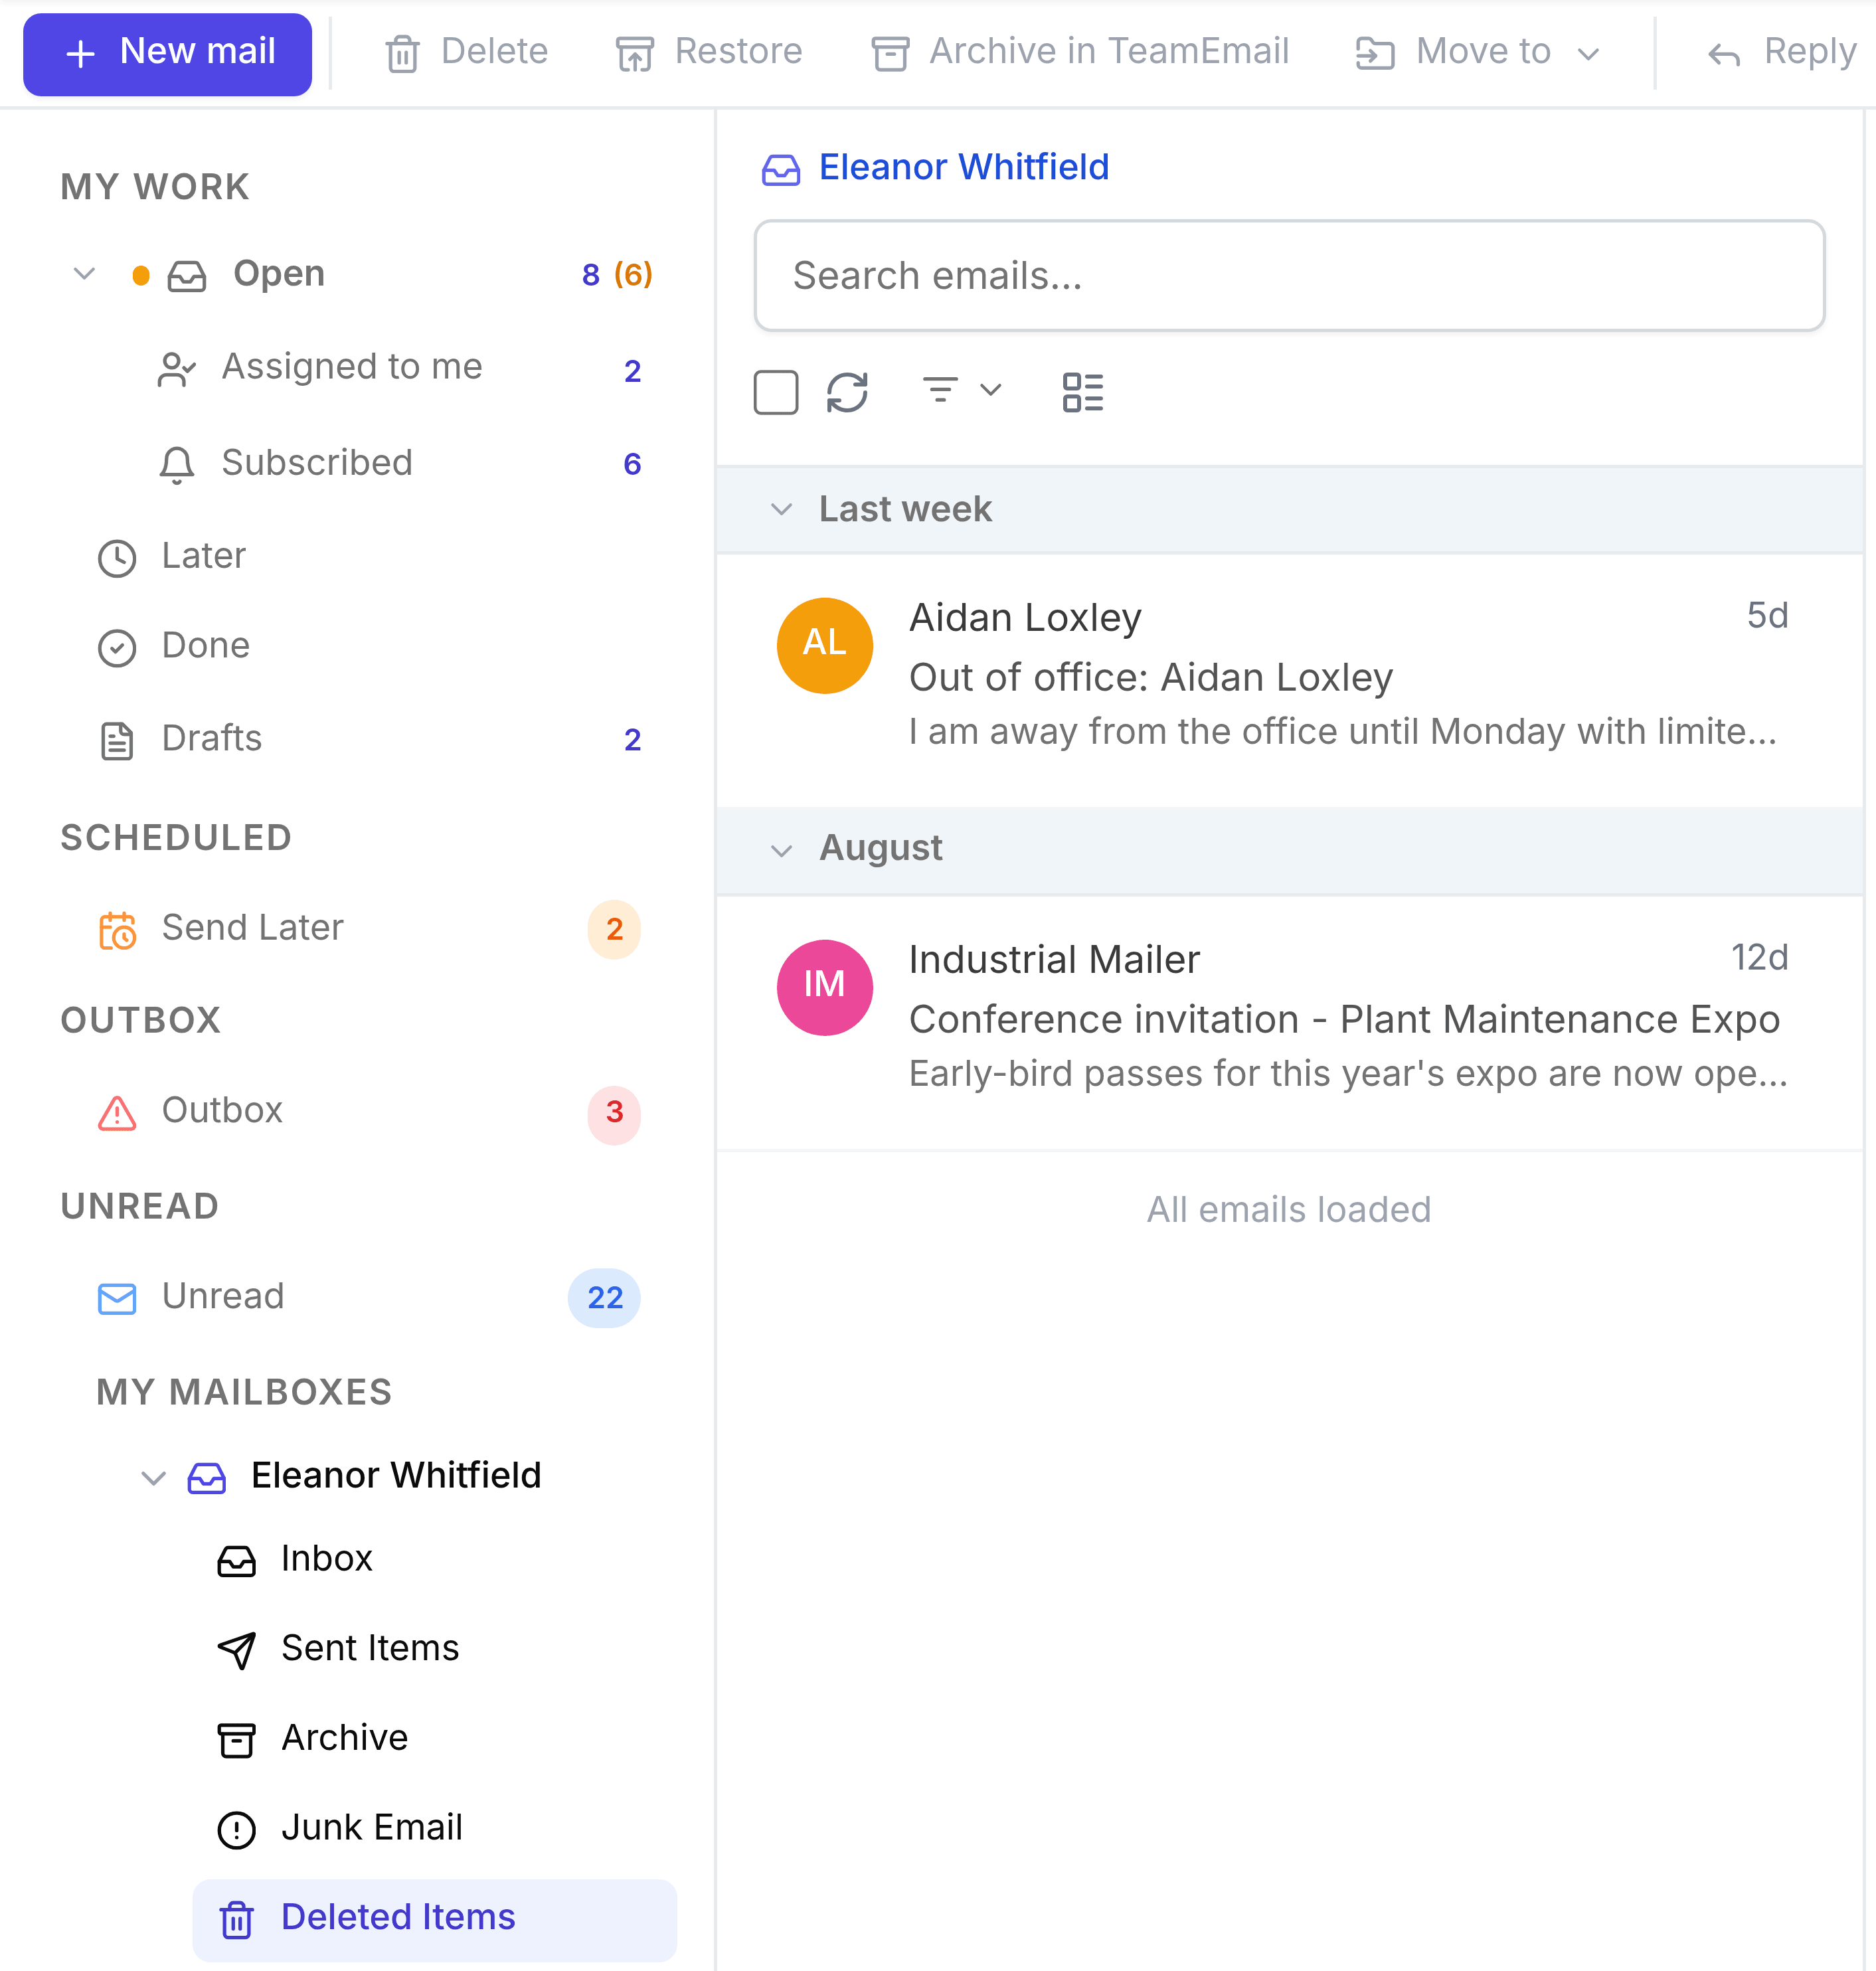1876x1971 pixels.
Task: Click the Search emails field
Action: [1289, 276]
